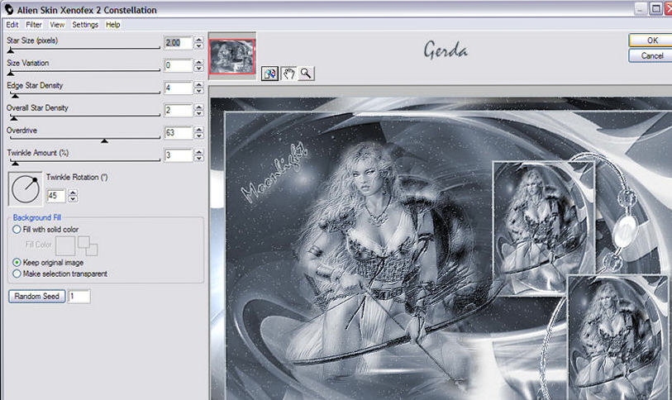Click the Fill Color swatch

65,245
